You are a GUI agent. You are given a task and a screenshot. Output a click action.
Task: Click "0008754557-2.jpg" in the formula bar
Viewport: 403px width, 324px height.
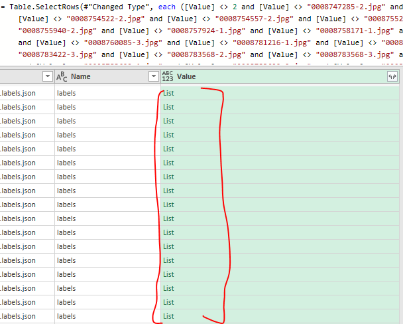point(254,19)
